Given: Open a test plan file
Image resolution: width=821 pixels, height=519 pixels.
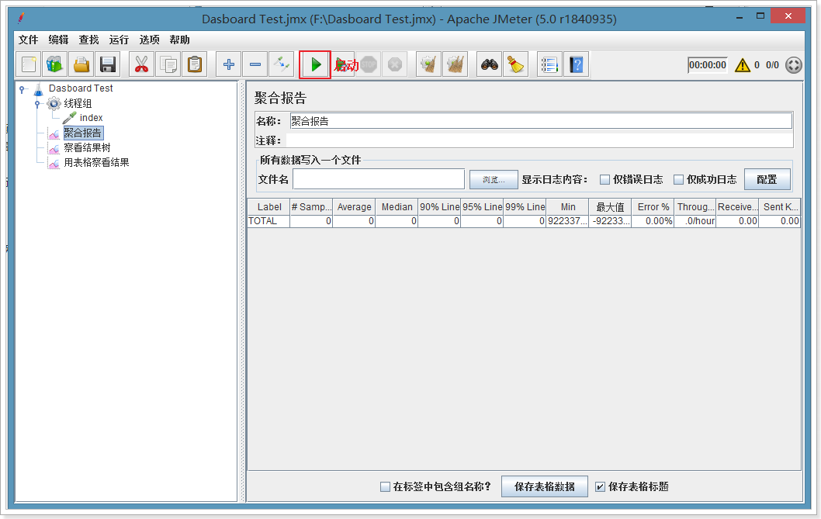Looking at the screenshot, I should pos(81,64).
